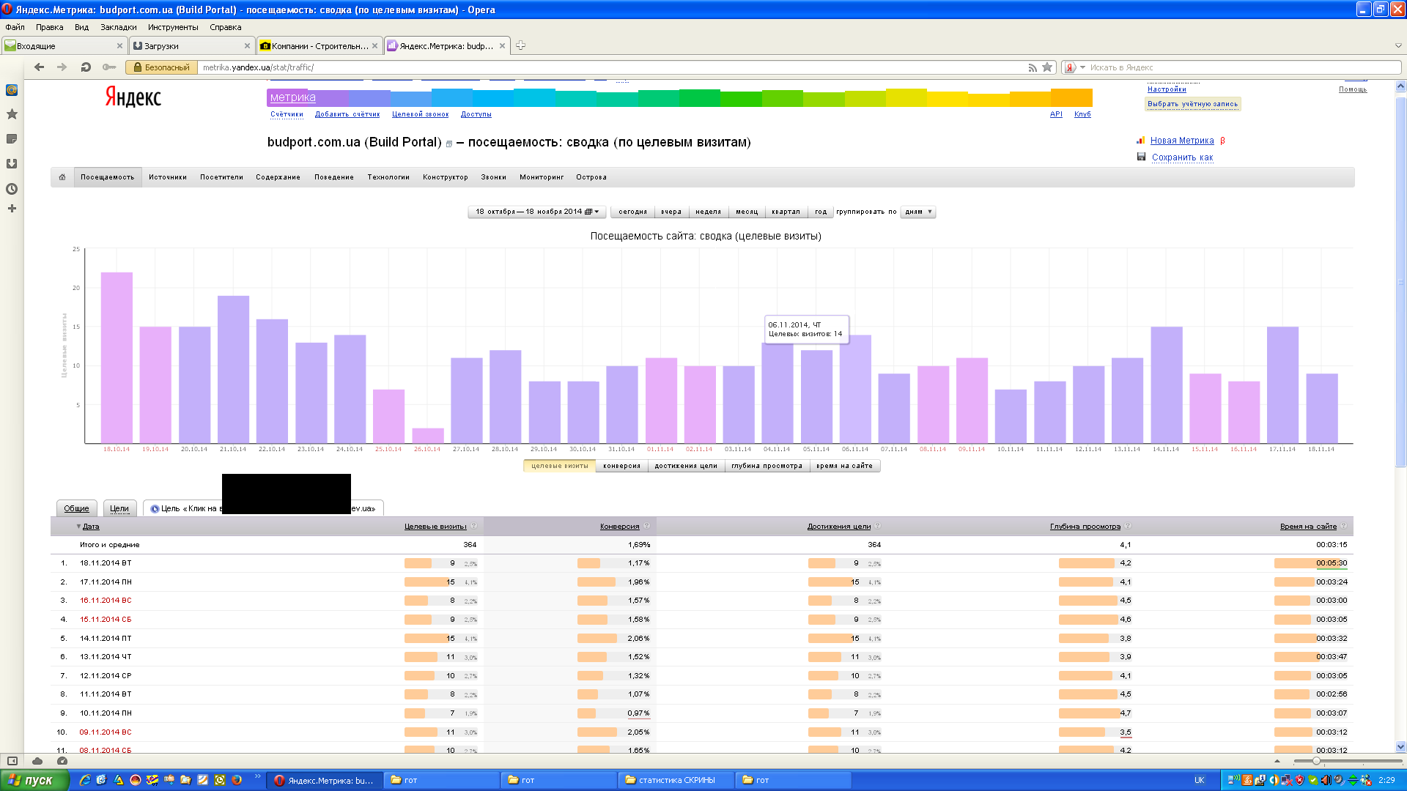Switch to the Общие tab

click(76, 508)
